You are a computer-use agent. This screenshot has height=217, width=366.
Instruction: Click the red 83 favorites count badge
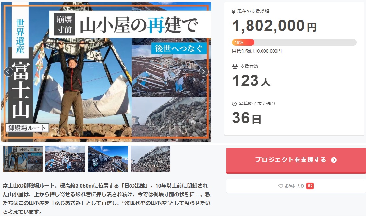(x=310, y=186)
